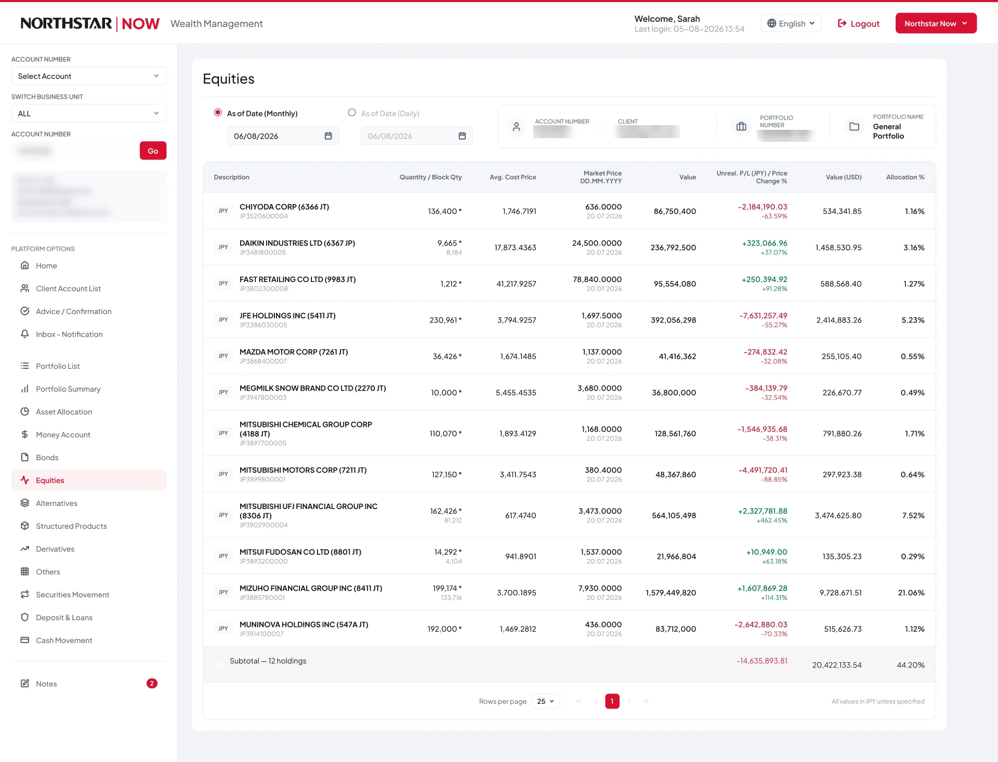Click MEGMILK SNOW BRAND CO LTD row name
This screenshot has width=998, height=762.
coord(313,389)
